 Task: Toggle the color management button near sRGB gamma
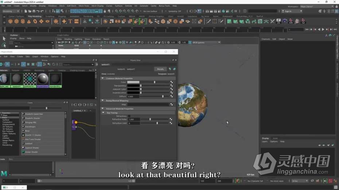coord(190,43)
